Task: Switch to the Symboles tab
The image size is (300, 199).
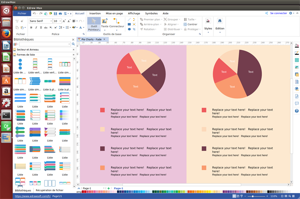Action: coord(151,13)
